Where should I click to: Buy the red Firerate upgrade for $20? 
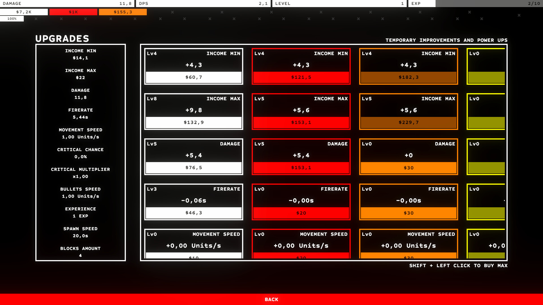(301, 202)
